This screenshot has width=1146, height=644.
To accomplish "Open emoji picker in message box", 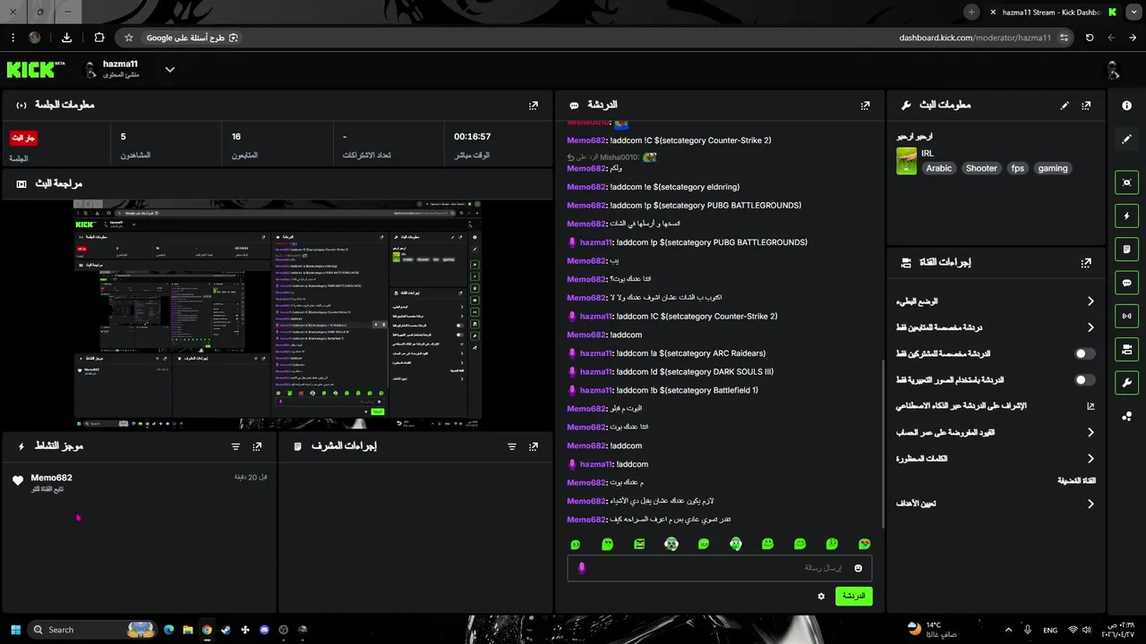I will point(858,568).
